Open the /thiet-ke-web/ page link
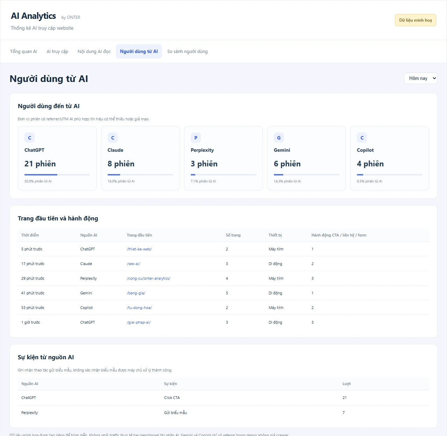 pyautogui.click(x=139, y=249)
